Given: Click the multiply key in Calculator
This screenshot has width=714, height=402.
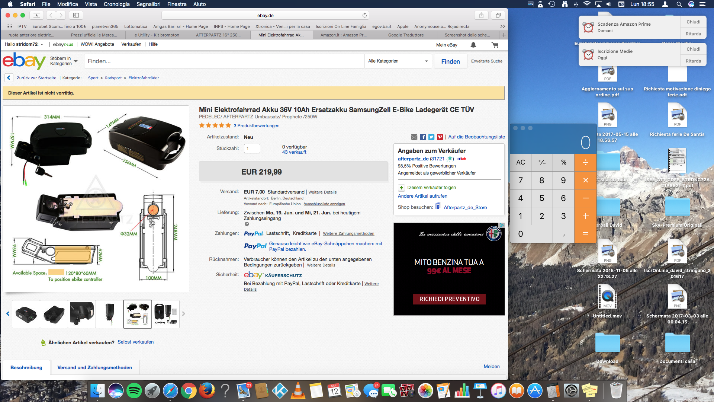Looking at the screenshot, I should tap(585, 180).
